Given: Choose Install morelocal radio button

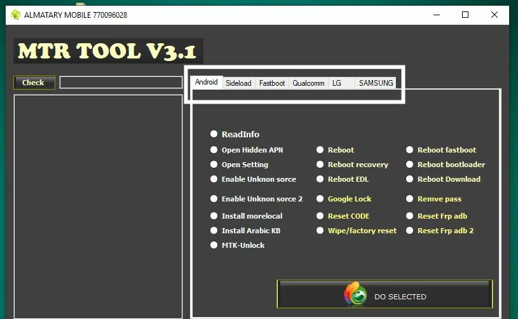Looking at the screenshot, I should (x=214, y=215).
